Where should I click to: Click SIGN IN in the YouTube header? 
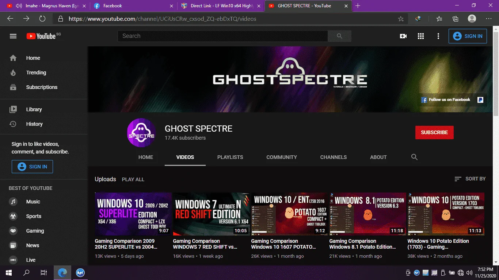click(x=468, y=36)
